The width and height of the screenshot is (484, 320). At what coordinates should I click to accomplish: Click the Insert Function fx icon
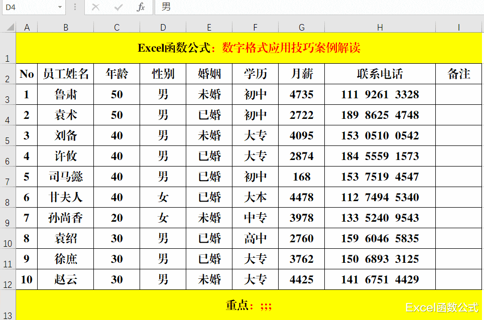(142, 8)
